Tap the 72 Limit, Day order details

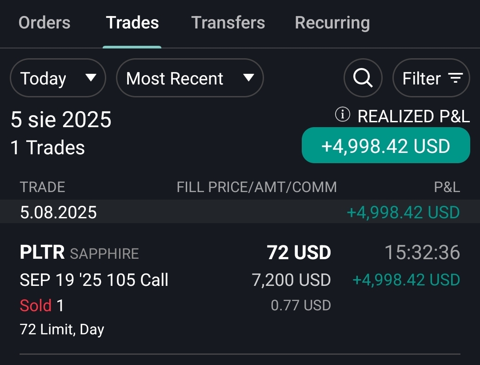(x=62, y=329)
